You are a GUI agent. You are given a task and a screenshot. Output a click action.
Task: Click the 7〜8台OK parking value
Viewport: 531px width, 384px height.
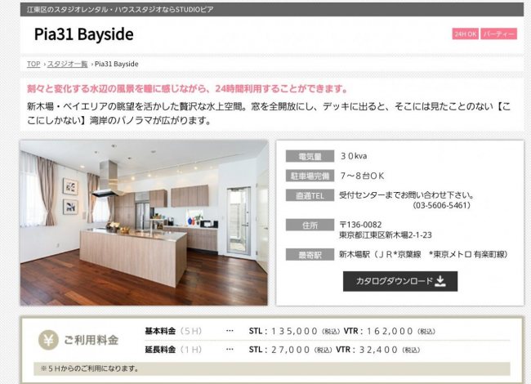click(x=362, y=176)
